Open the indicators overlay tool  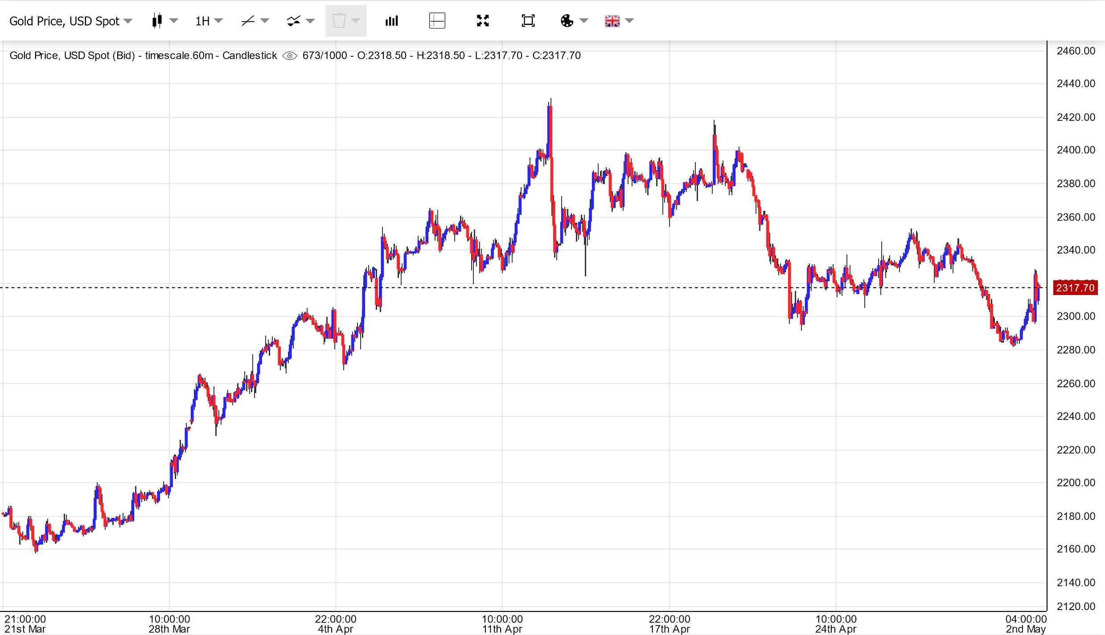click(293, 21)
